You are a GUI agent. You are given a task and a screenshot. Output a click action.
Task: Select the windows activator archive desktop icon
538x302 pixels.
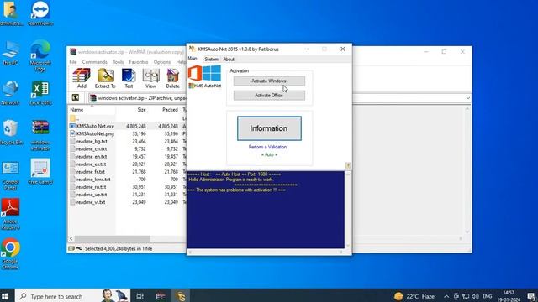pyautogui.click(x=40, y=135)
